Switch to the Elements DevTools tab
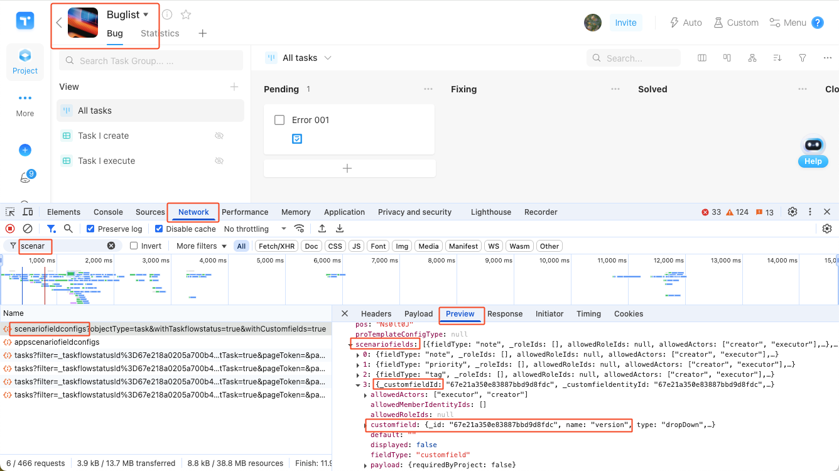 [x=63, y=212]
